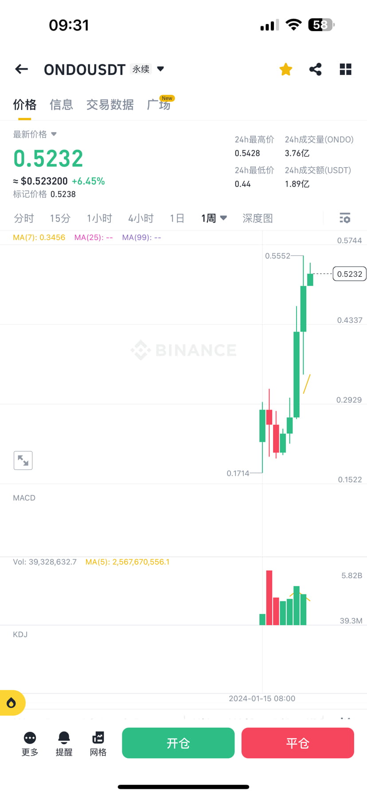367x796 pixels.
Task: Expand the 1周 timeframe dropdown
Action: tap(213, 218)
